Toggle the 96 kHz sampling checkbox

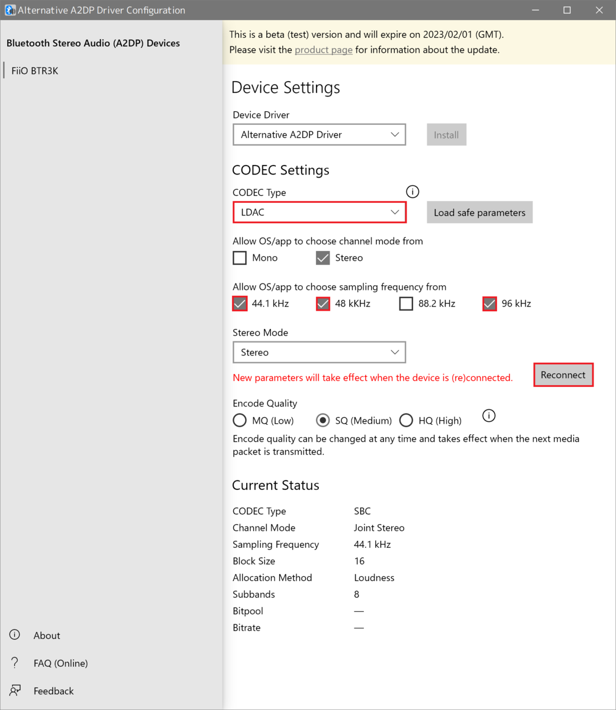[489, 304]
